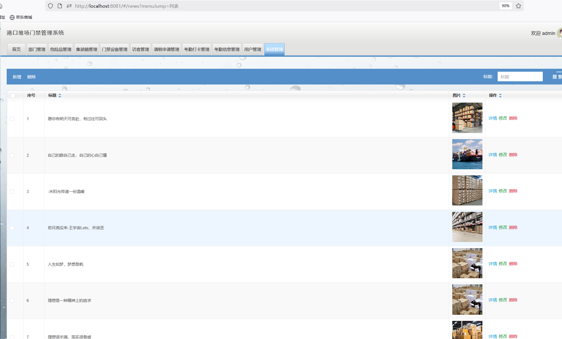562x339 pixels.
Task: Open the 考勤打卡管理 menu tab
Action: 196,49
